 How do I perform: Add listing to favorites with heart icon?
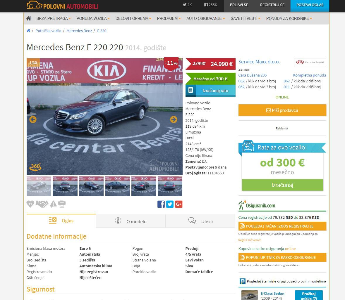30,204
